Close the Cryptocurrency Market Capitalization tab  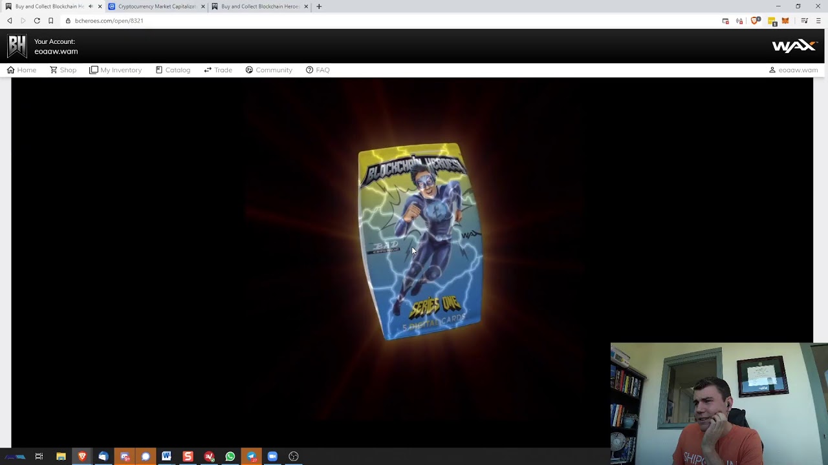click(x=203, y=6)
